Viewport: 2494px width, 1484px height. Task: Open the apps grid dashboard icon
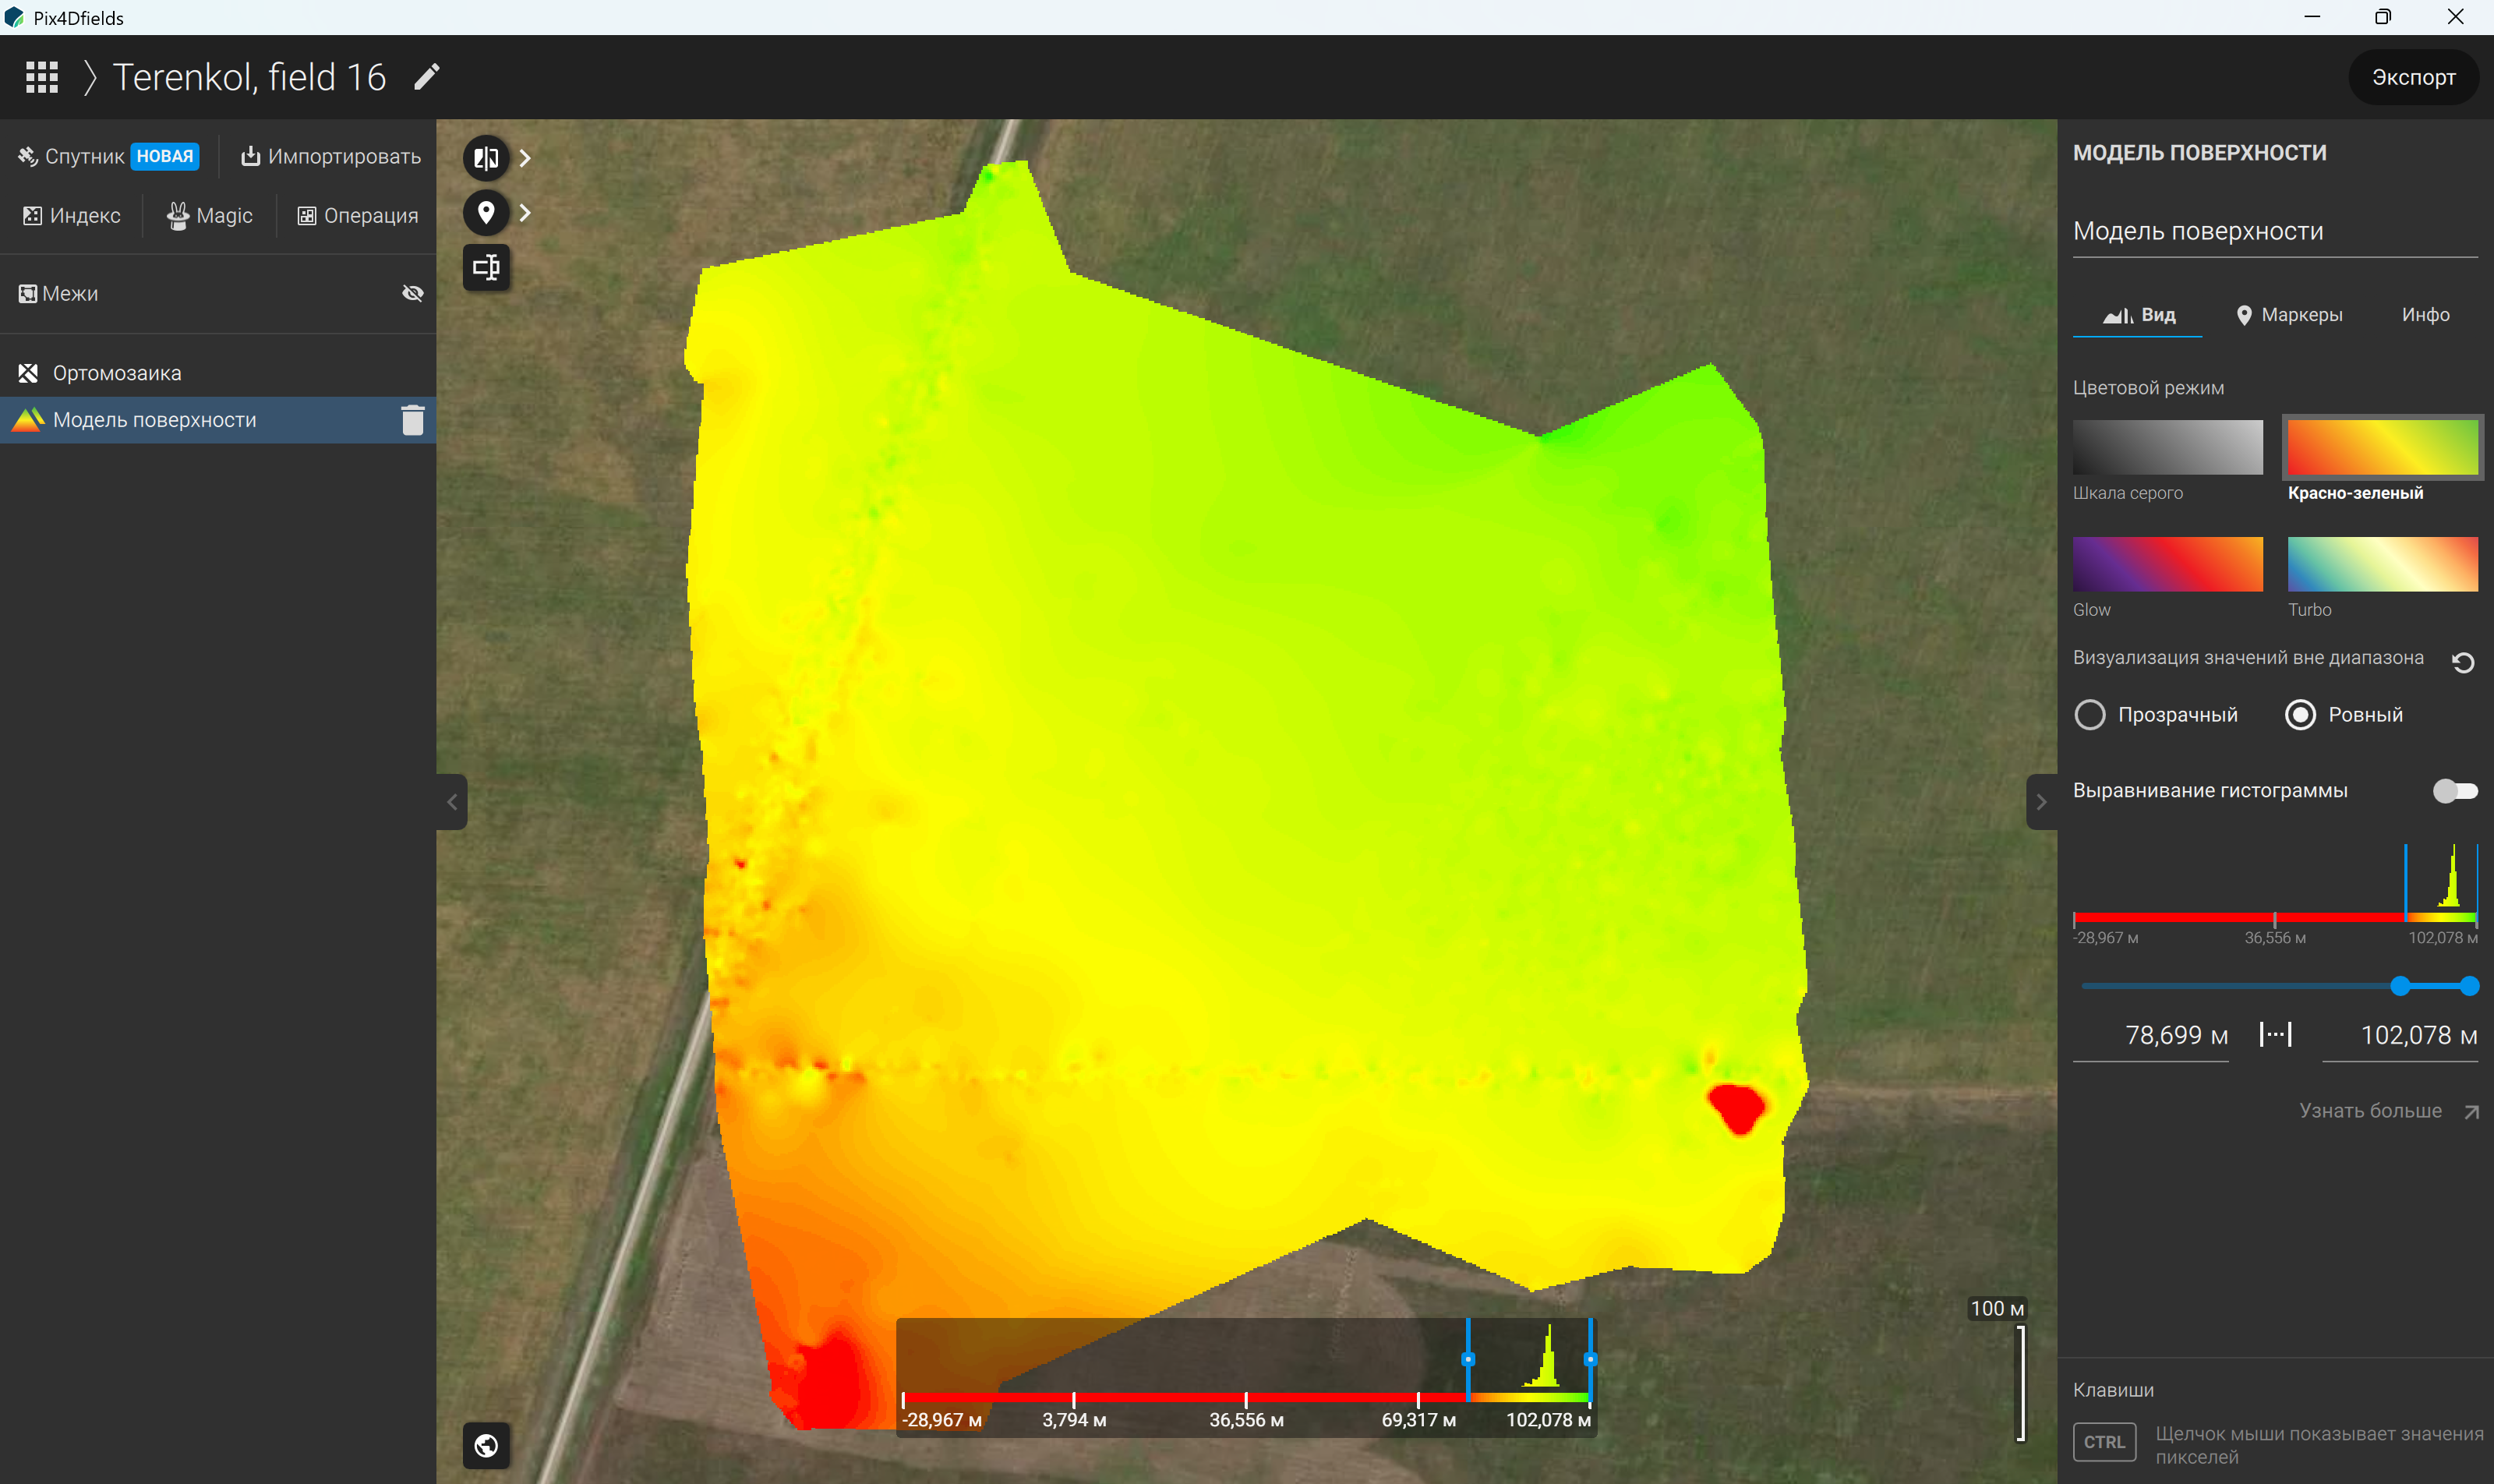(x=42, y=77)
